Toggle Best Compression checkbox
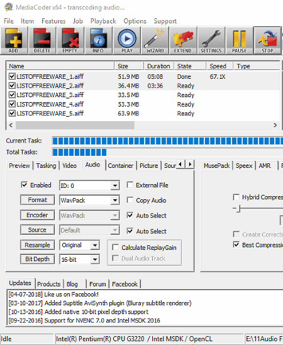Image resolution: width=283 pixels, height=345 pixels. pos(236,245)
